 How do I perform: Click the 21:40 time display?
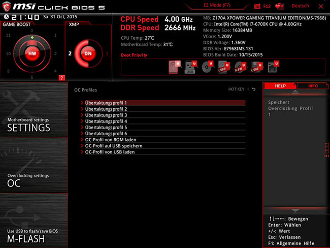point(25,17)
